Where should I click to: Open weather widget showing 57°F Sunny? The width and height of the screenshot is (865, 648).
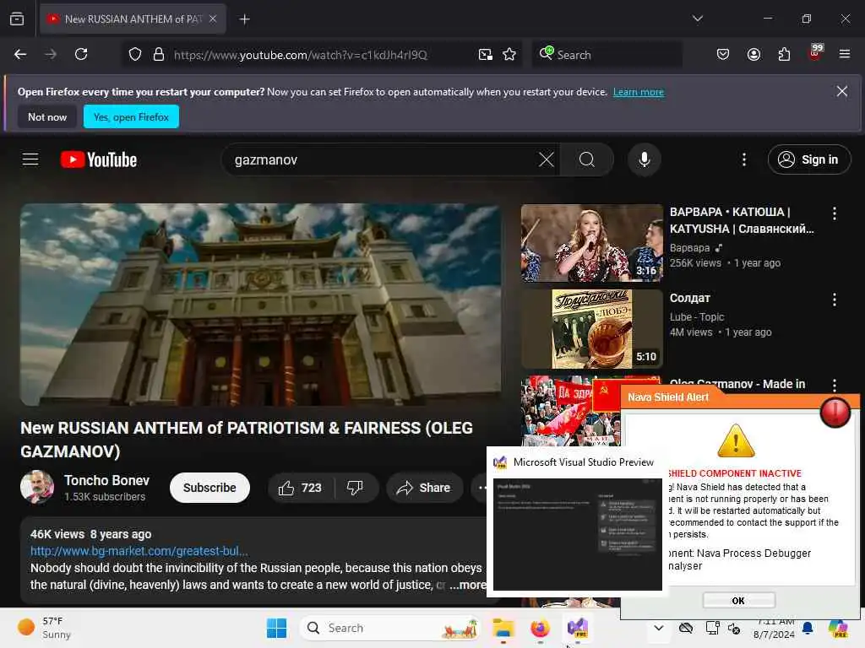44,628
